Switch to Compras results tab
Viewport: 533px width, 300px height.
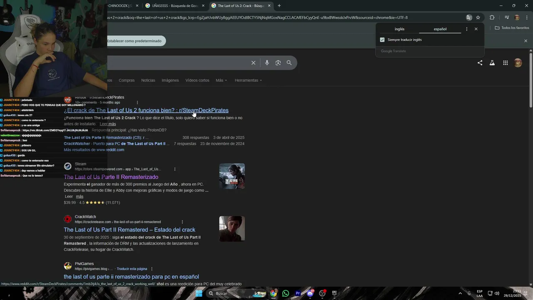tap(127, 80)
